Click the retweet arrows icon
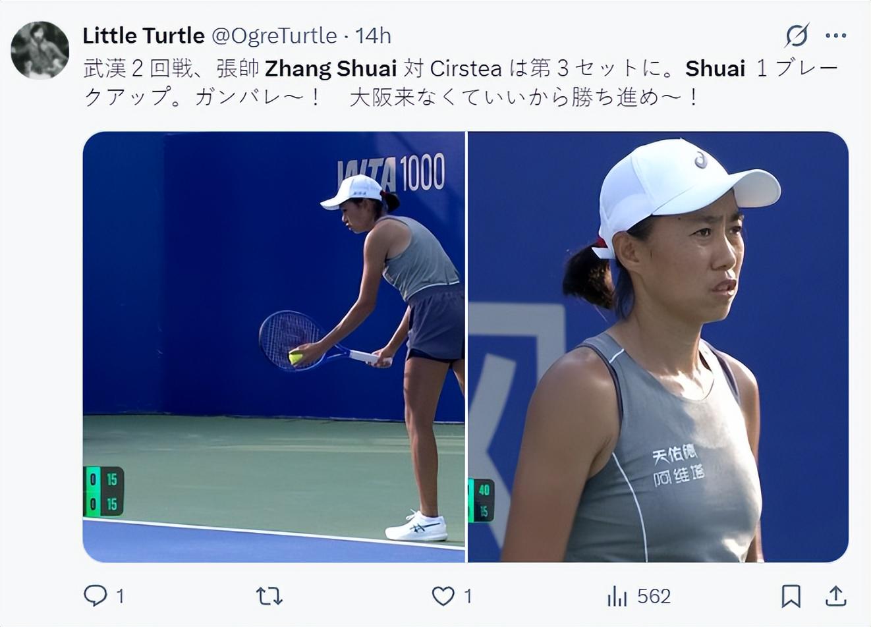871x627 pixels. [x=269, y=597]
